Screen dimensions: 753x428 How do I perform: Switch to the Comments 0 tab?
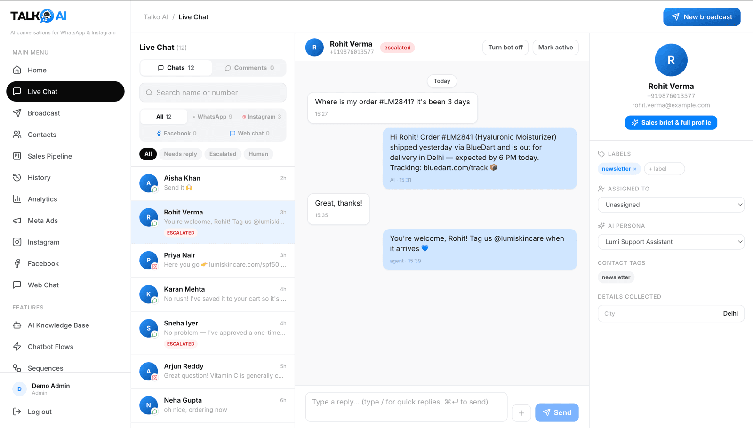[249, 68]
